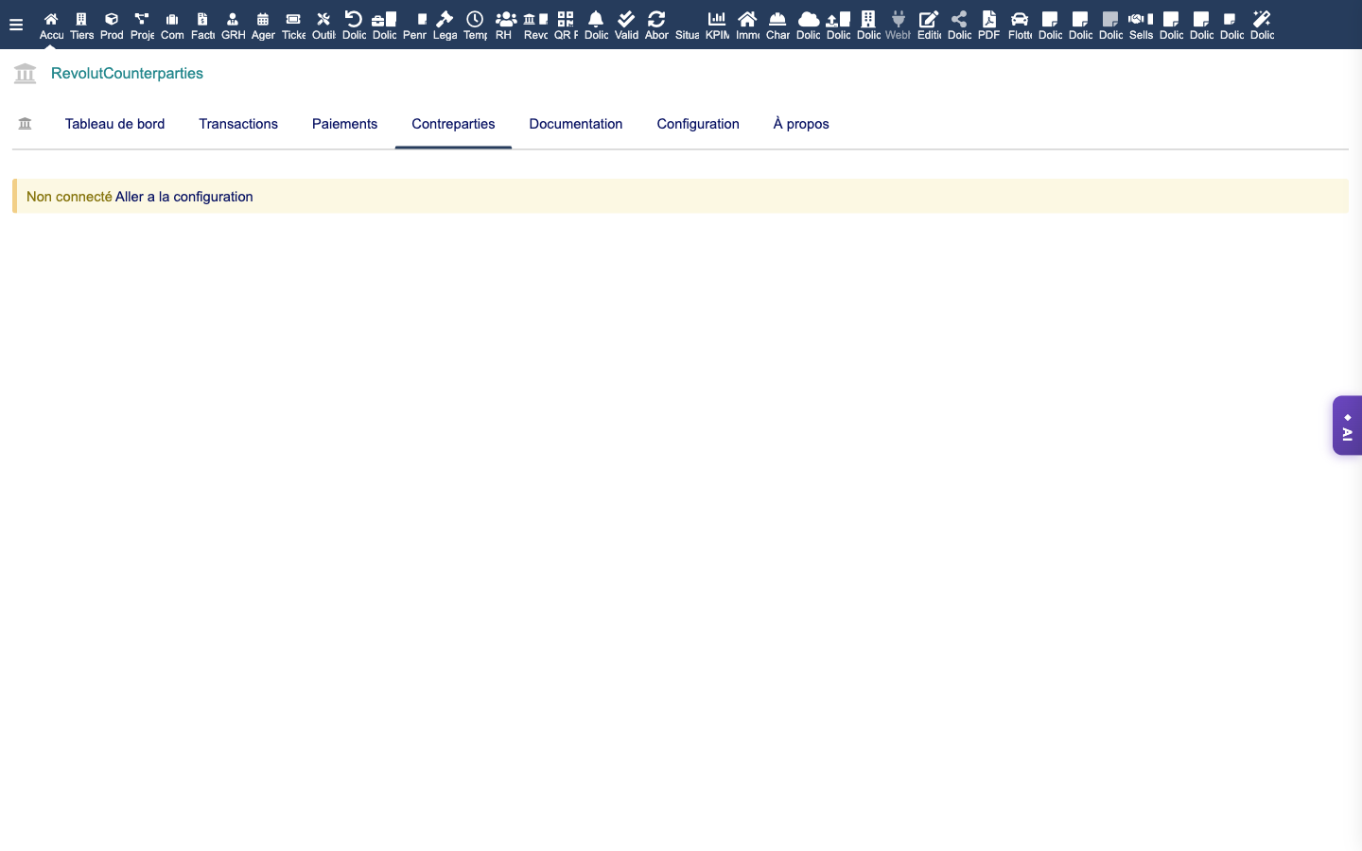Open the purple AI side panel button

pyautogui.click(x=1347, y=425)
